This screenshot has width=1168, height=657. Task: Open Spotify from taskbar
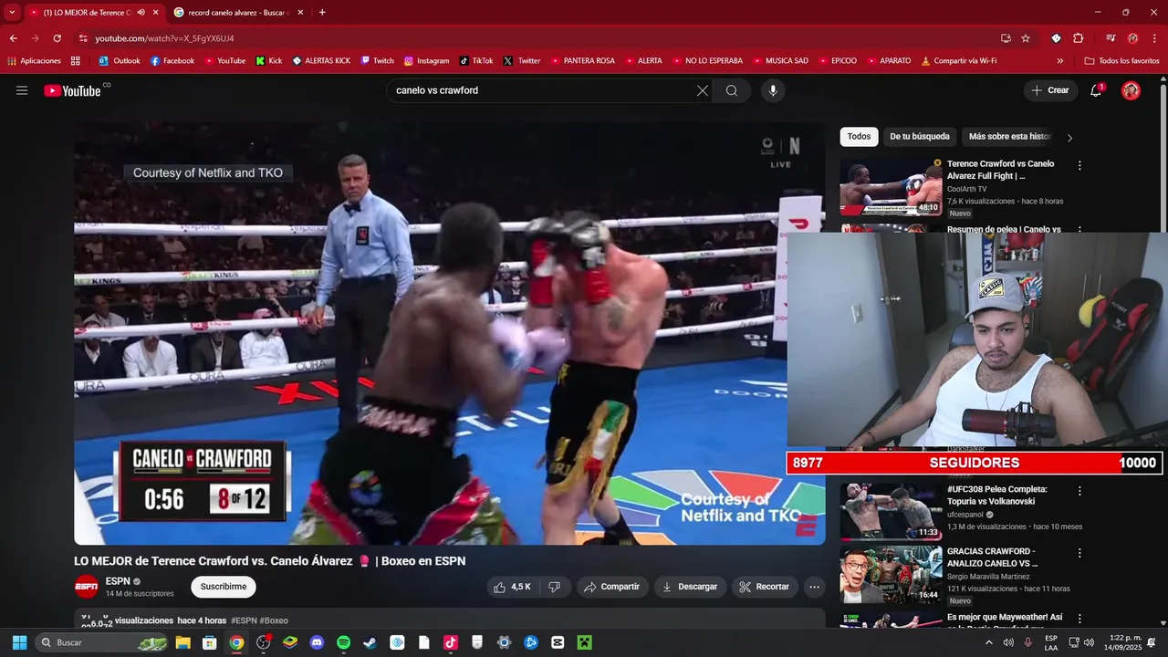(x=343, y=642)
